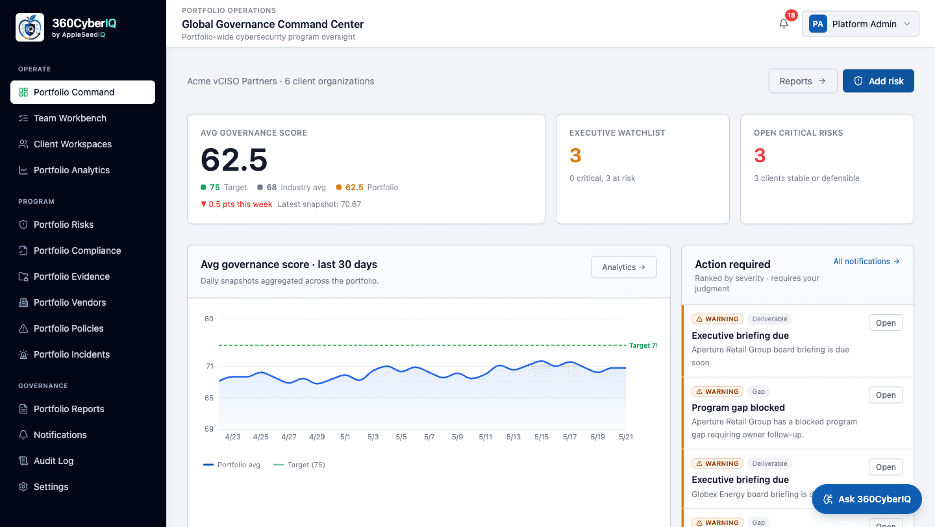Click the Portfolio Incidents siren icon
This screenshot has width=935, height=527.
(x=23, y=354)
